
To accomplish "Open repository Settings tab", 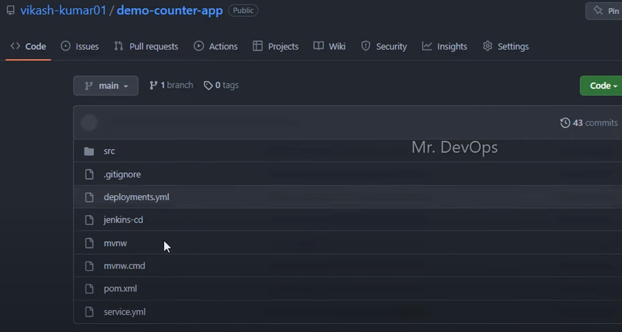I will coord(505,46).
